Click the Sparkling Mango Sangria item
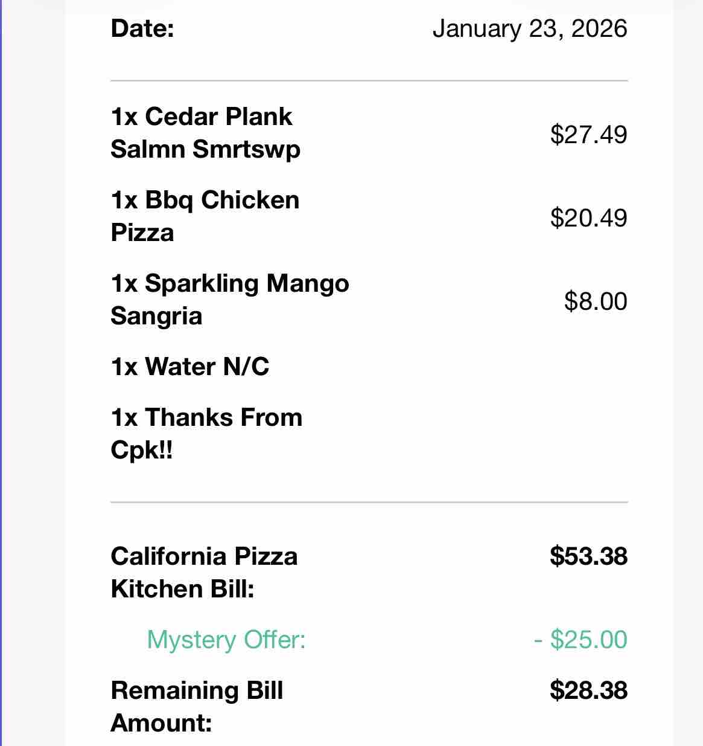The width and height of the screenshot is (703, 746). [230, 300]
